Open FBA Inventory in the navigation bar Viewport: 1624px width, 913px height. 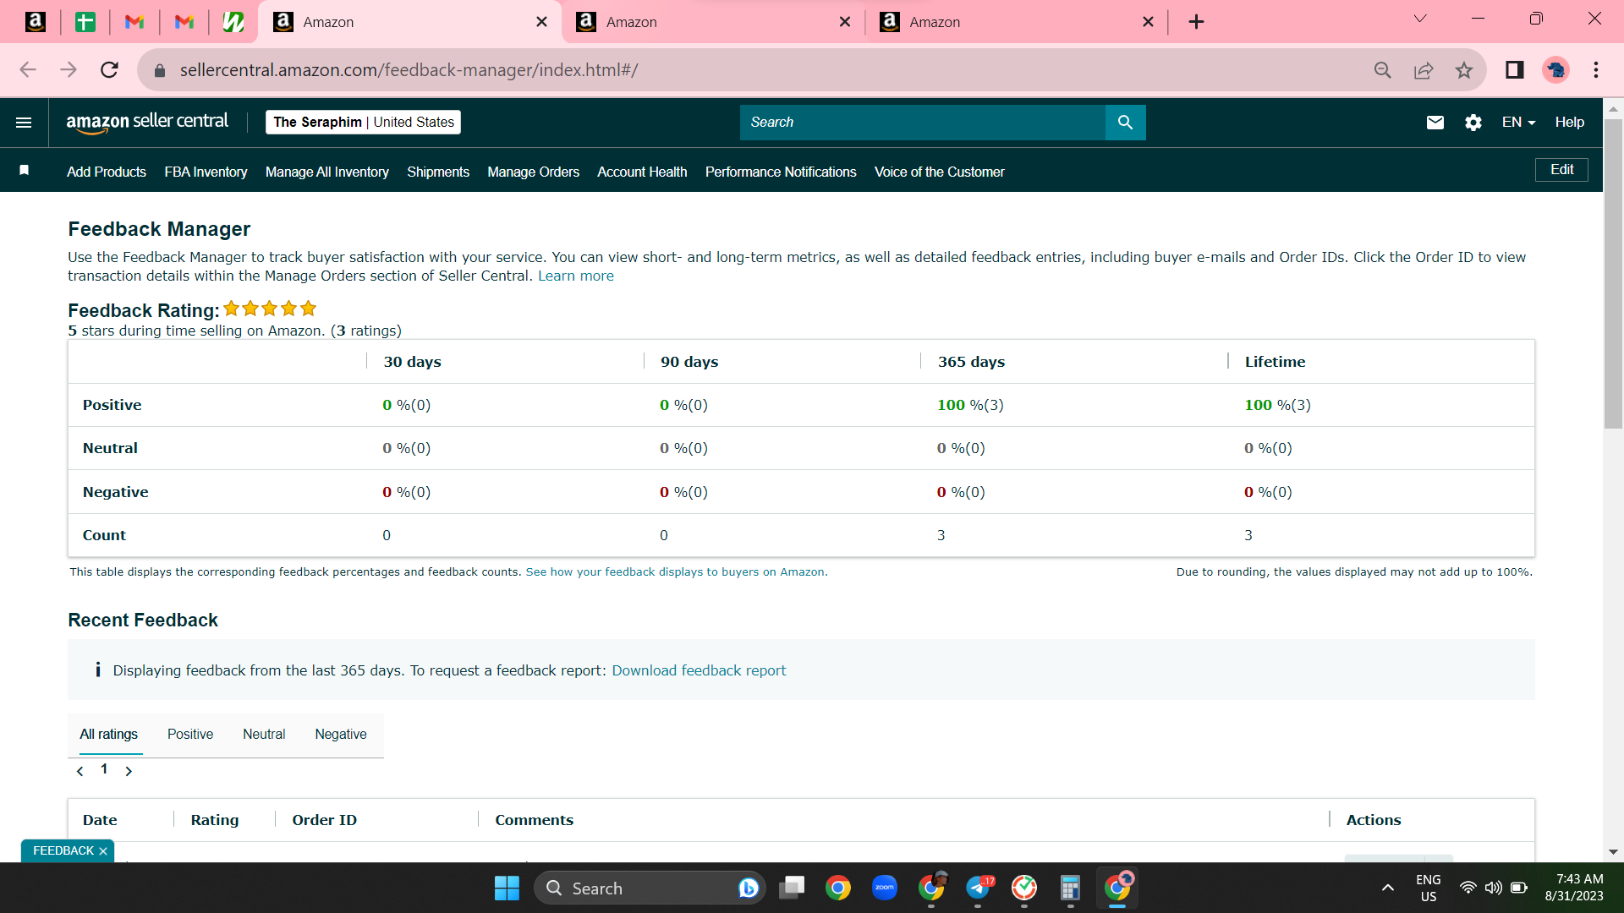coord(206,172)
